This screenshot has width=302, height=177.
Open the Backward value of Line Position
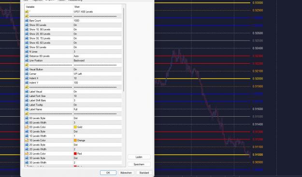point(79,60)
